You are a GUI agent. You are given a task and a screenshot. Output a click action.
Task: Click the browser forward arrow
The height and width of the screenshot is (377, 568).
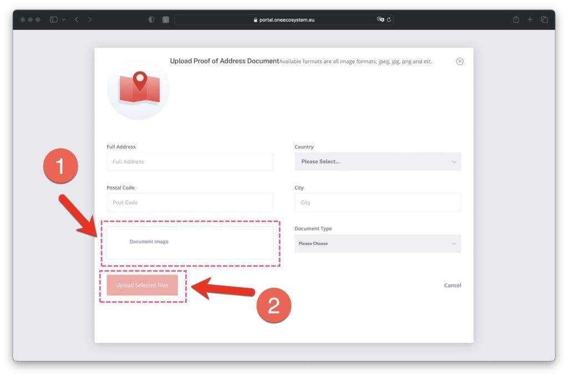coord(90,19)
